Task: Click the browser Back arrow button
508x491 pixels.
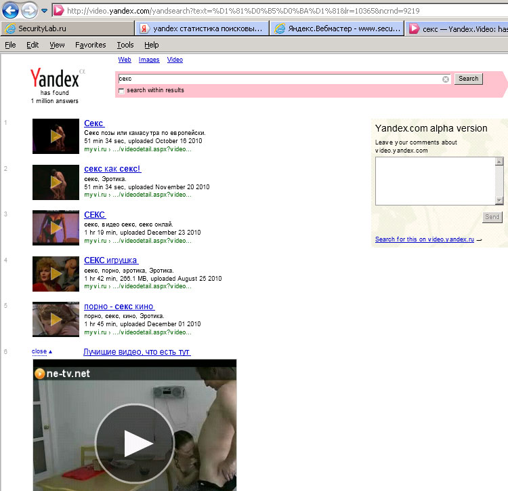Action: (11, 10)
